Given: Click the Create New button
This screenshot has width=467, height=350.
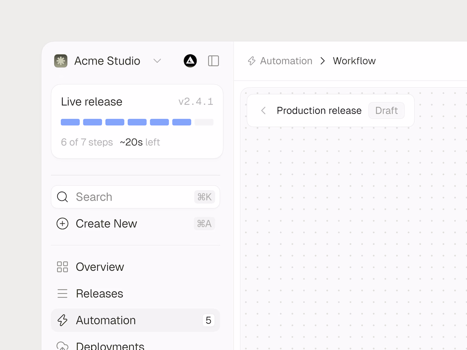Looking at the screenshot, I should click(x=135, y=224).
